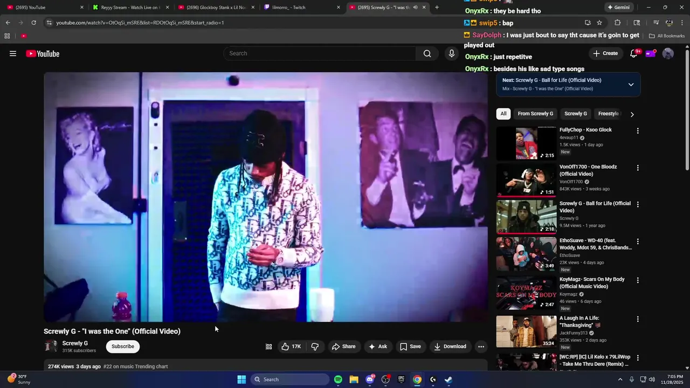Open the account avatar menu

[x=668, y=53]
